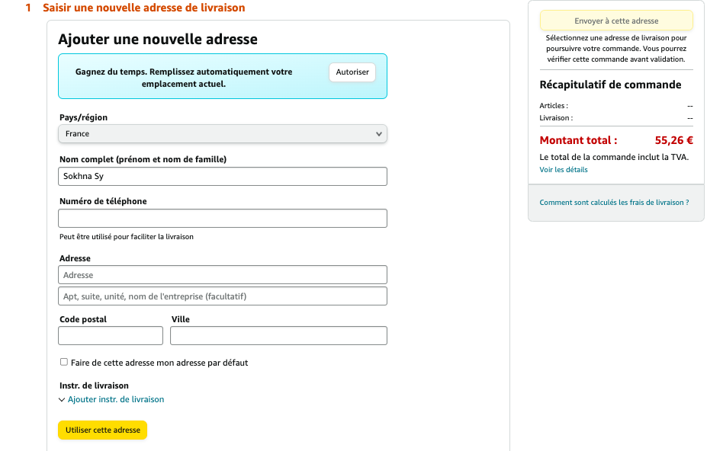Click inside the 'Ville' field
The image size is (723, 451).
[x=278, y=335]
